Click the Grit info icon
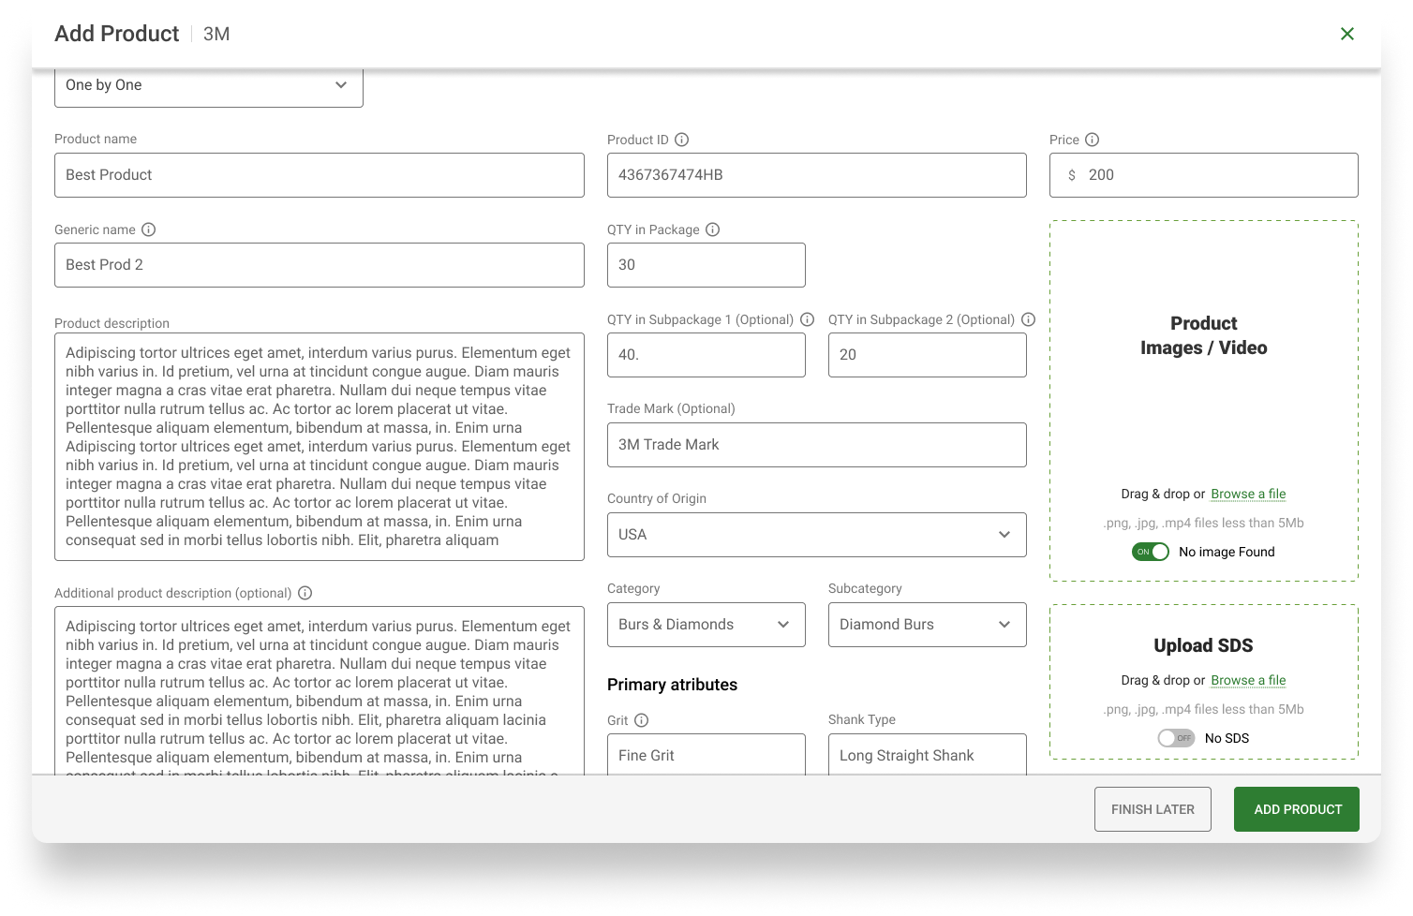Image resolution: width=1413 pixels, height=916 pixels. point(642,720)
